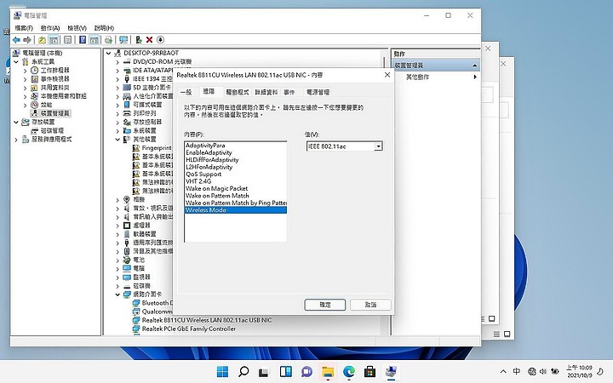Expand the 服務與應用程式 node

(x=16, y=140)
